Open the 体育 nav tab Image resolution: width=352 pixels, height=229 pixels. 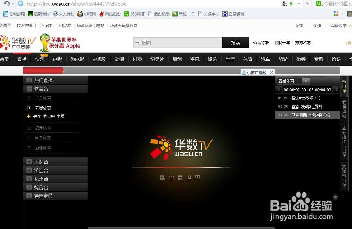click(248, 59)
